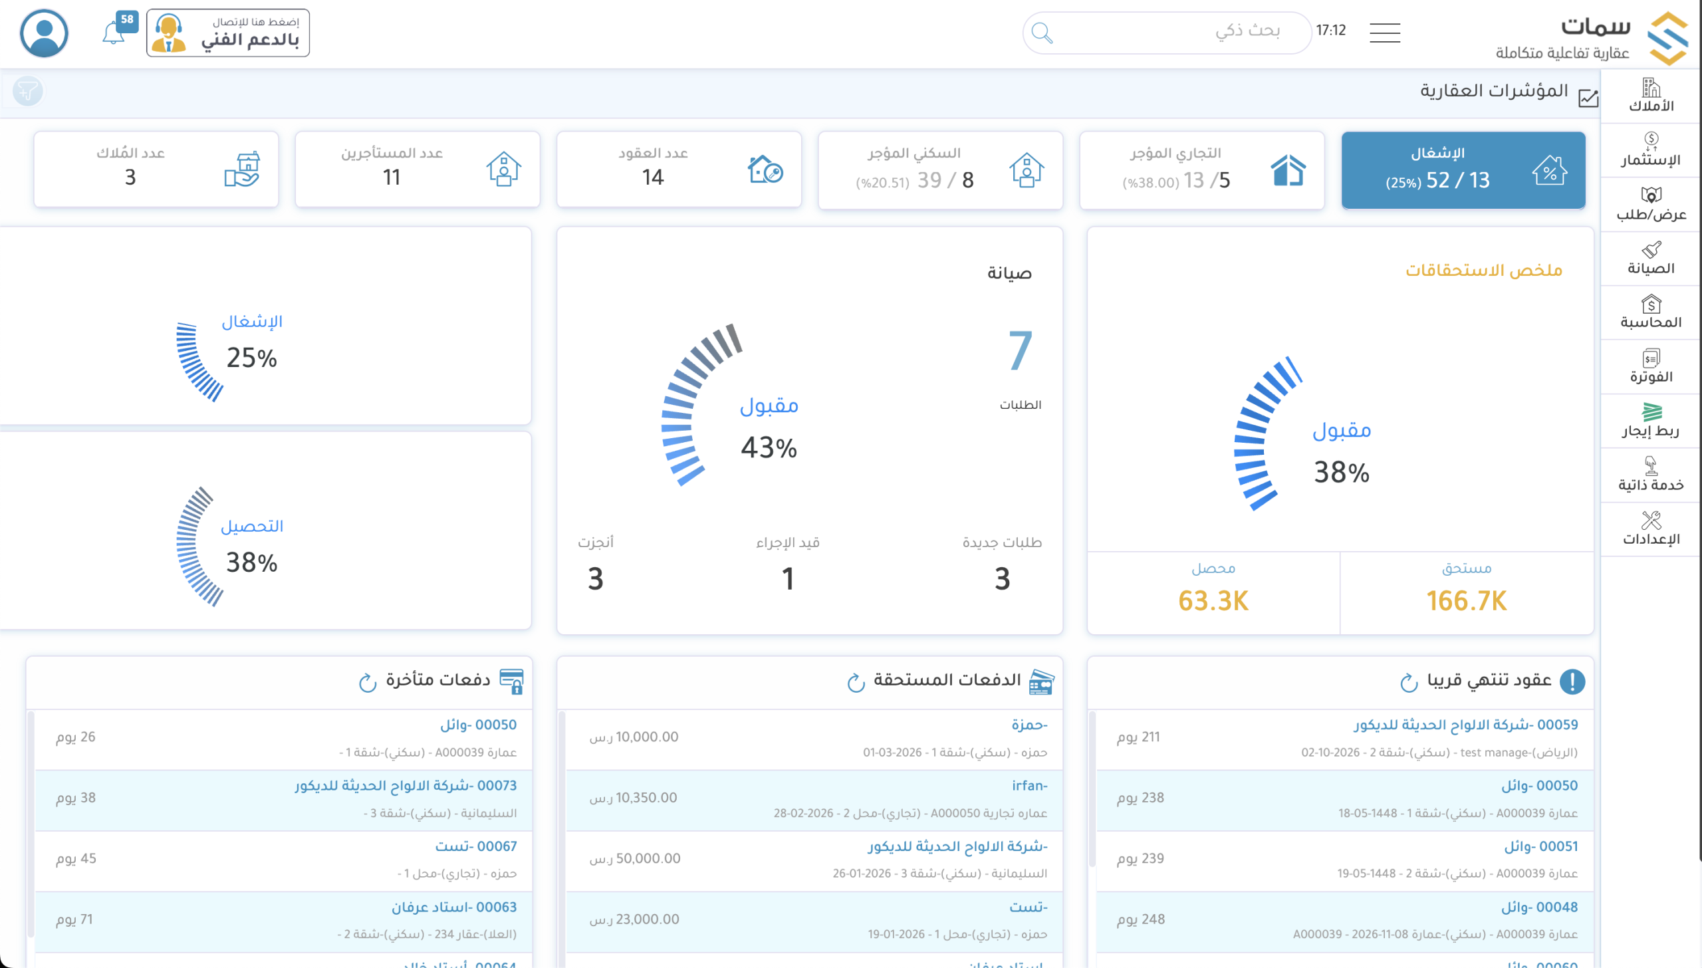Refresh the late payments list

coord(368,683)
